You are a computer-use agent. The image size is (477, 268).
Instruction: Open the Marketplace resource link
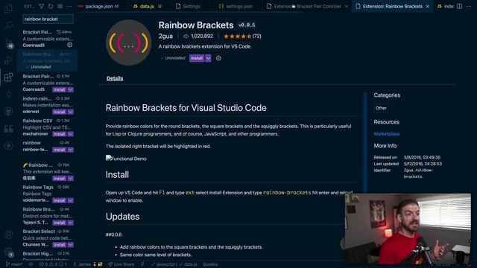(x=386, y=134)
